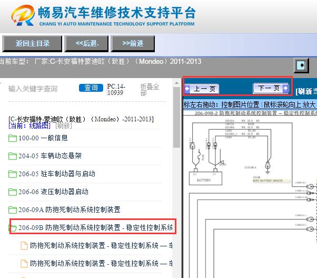Viewport: 317px width, 278px height.
Task: Click right arrow icon on 下一页 button
Action: tap(285, 88)
